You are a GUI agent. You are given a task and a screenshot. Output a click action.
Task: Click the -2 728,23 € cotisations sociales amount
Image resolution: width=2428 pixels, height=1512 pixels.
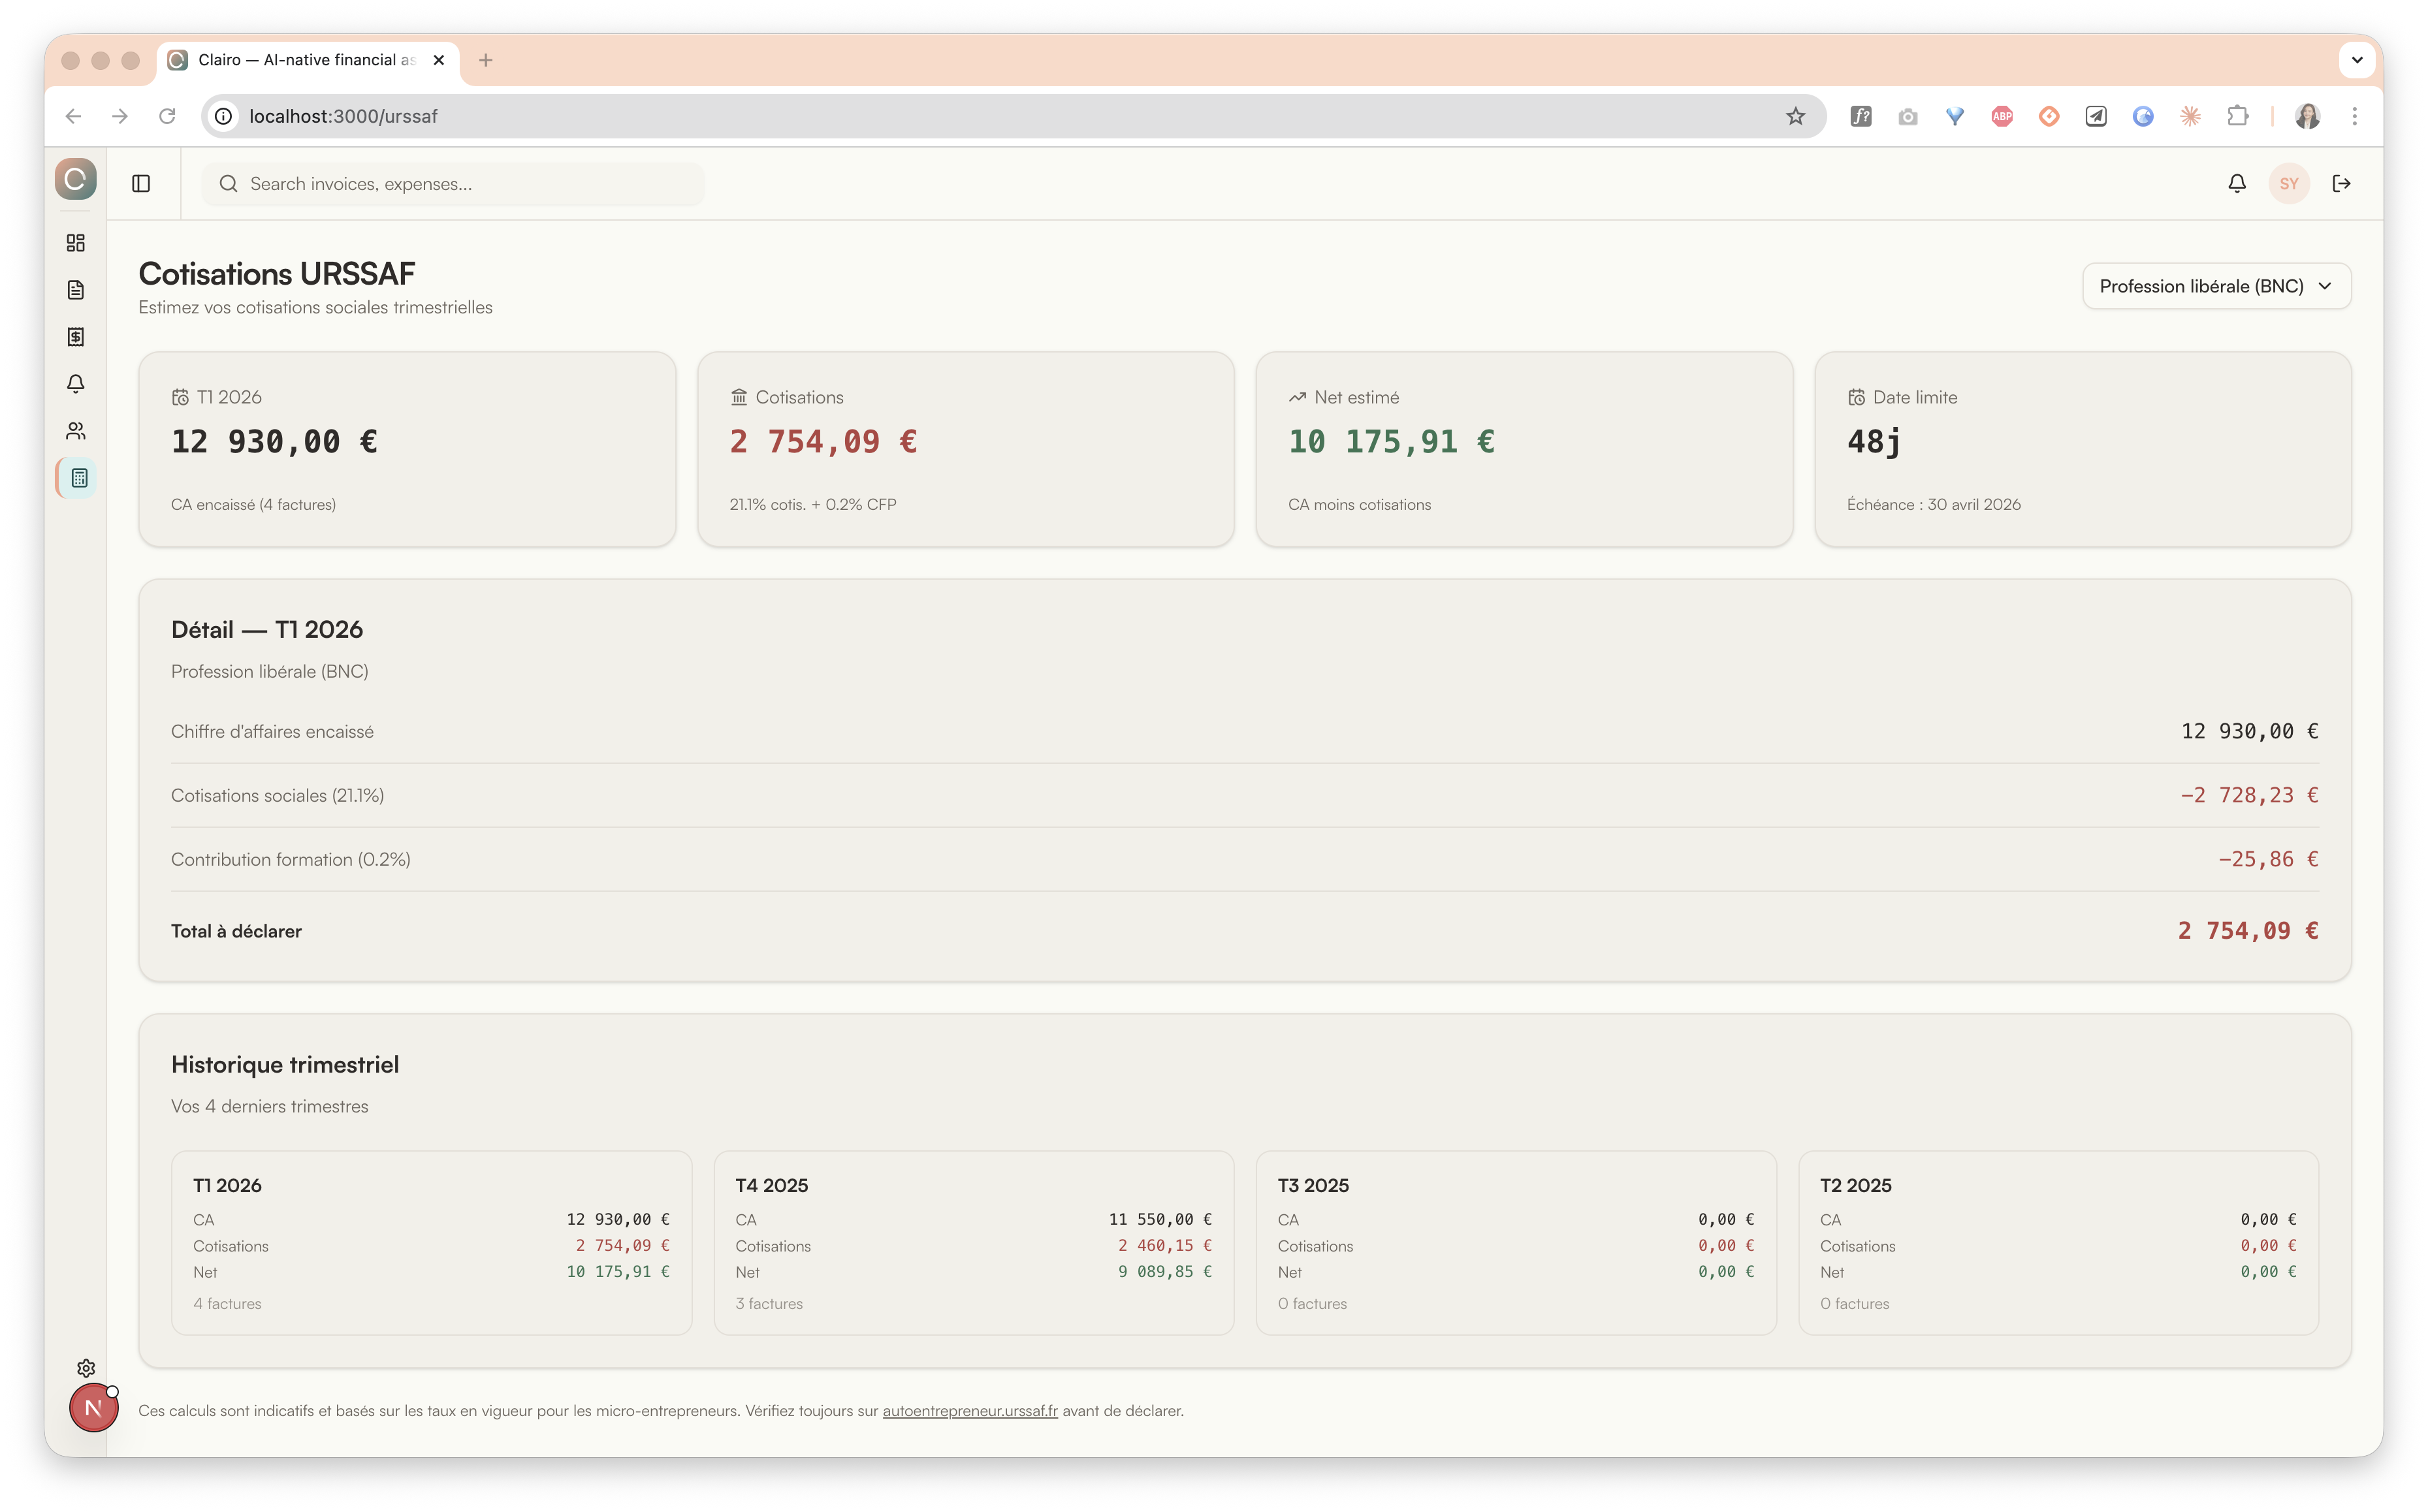[x=2249, y=796]
